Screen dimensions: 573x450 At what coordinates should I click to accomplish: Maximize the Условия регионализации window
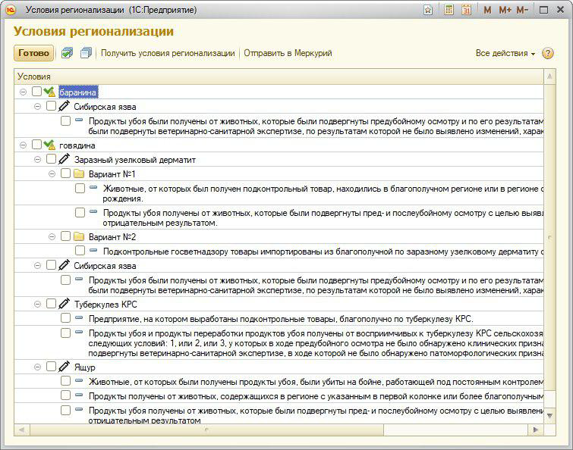[543, 10]
